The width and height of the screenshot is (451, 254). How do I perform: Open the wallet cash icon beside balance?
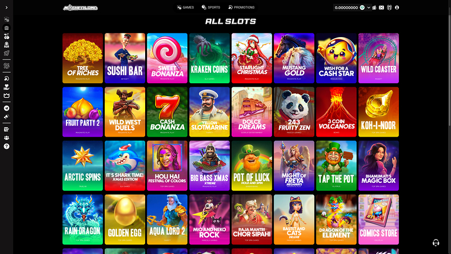click(x=374, y=8)
